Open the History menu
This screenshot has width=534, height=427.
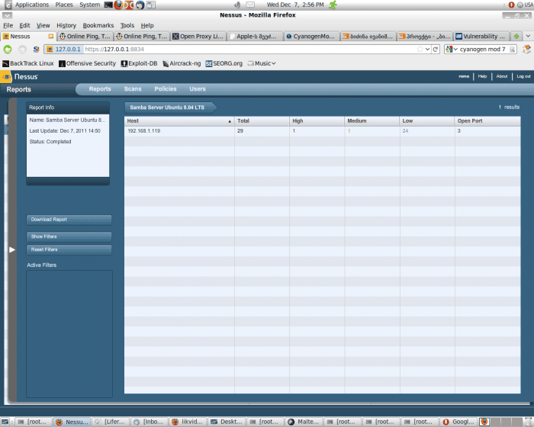66,25
